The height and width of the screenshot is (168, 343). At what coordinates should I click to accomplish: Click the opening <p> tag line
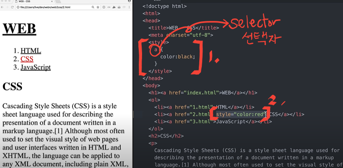(x=153, y=143)
